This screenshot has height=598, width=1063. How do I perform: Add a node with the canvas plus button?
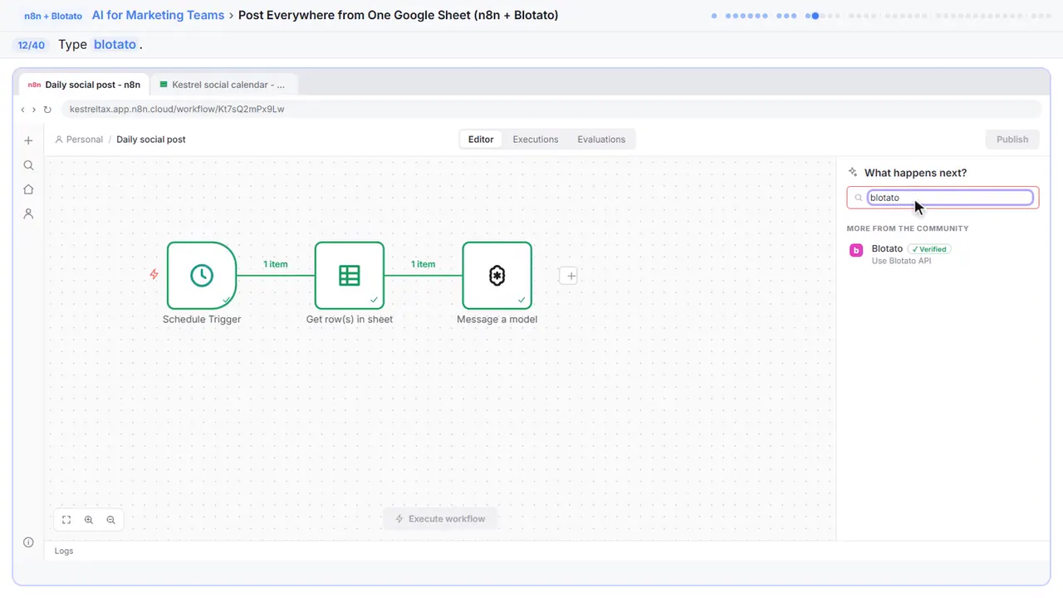pyautogui.click(x=568, y=276)
